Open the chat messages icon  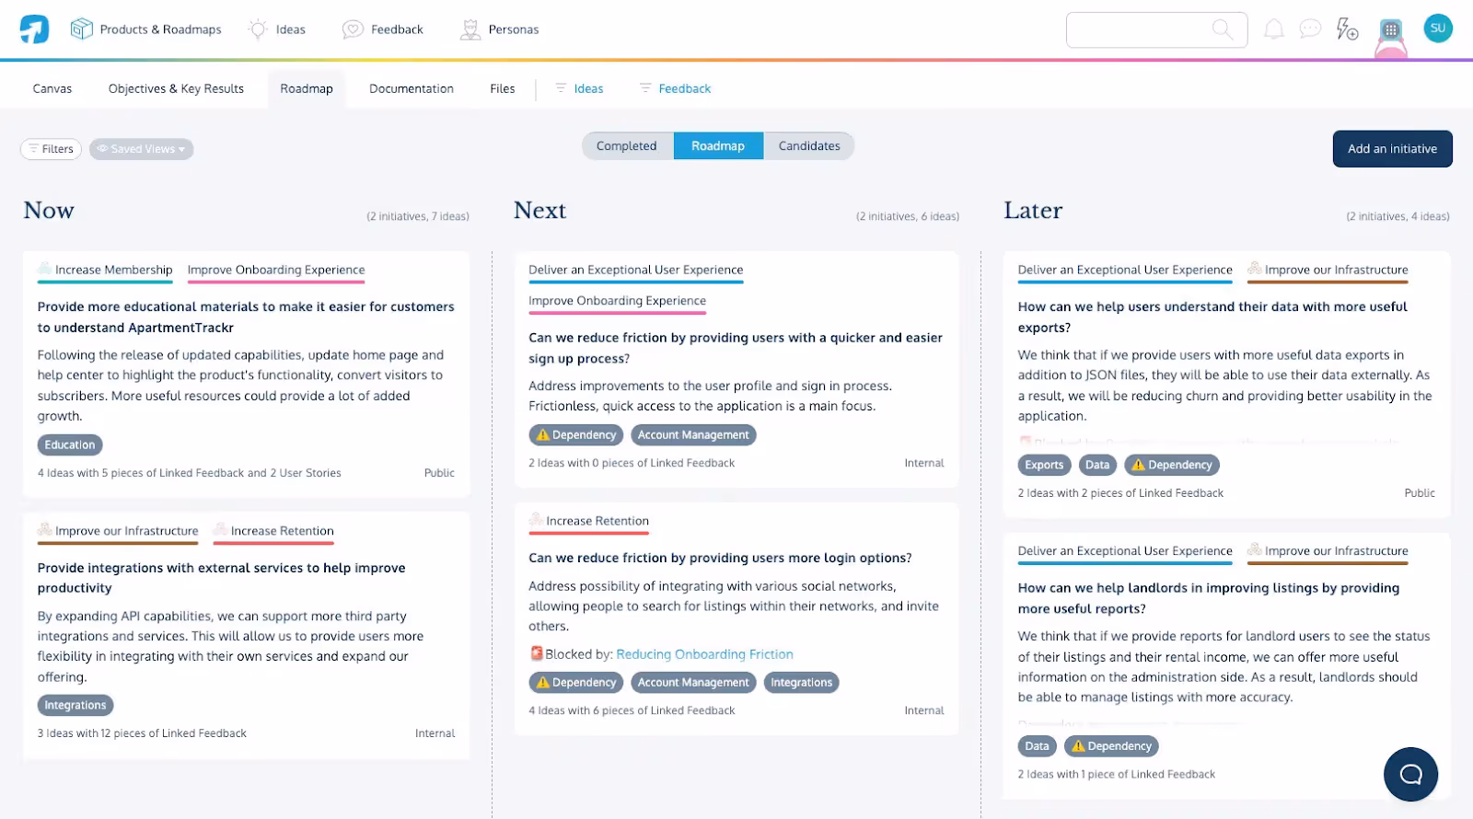click(1310, 29)
